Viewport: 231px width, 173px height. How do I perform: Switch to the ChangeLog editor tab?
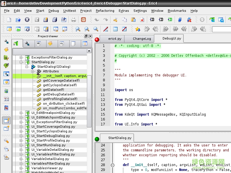point(142,39)
